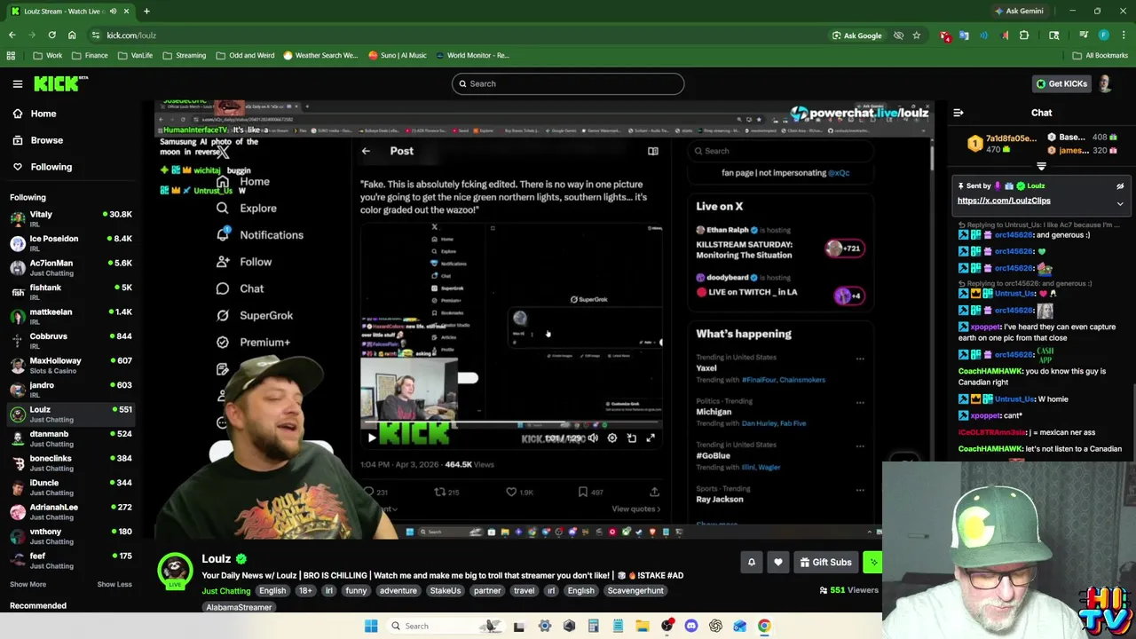
Task: Open Ice Poseidon's channel in sidebar
Action: (x=71, y=243)
